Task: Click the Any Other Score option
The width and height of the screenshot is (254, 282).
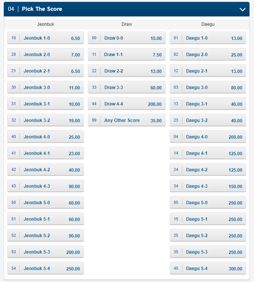Action: point(127,120)
